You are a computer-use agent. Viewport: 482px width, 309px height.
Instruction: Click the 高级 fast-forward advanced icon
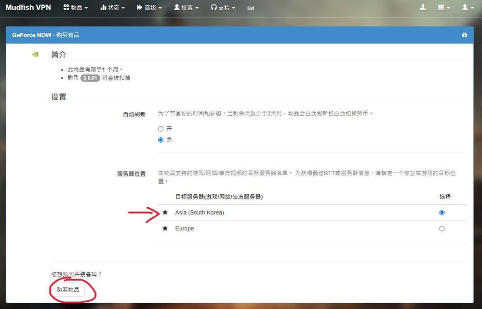click(140, 7)
